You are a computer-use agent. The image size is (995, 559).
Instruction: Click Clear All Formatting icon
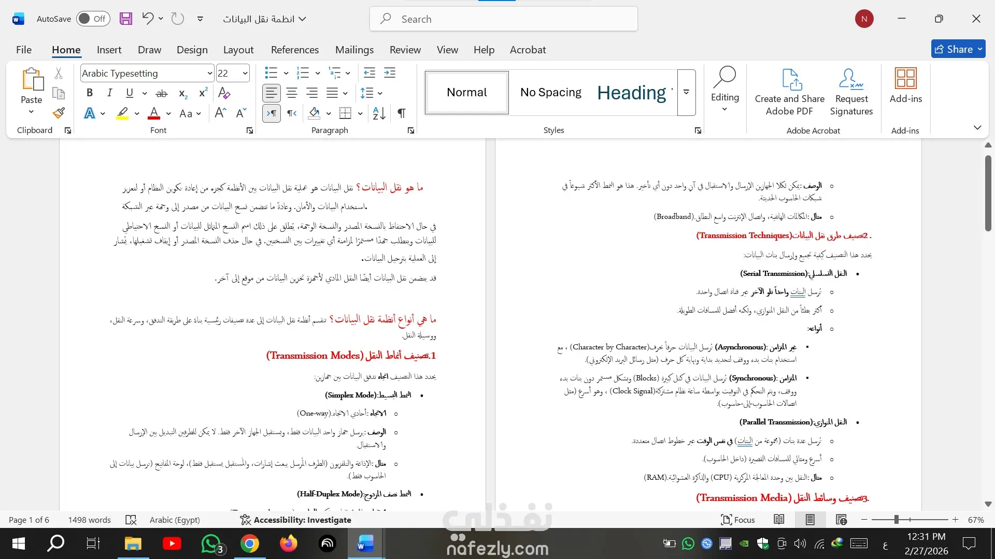[224, 93]
